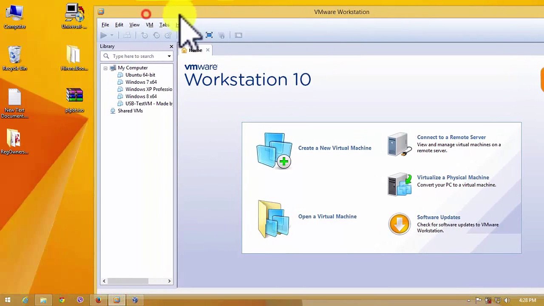Click Open a Virtual Machine link
The width and height of the screenshot is (544, 306).
pos(327,216)
